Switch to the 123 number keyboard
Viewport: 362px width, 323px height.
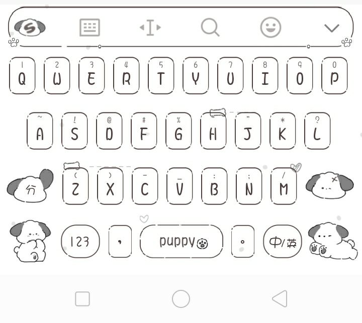80,242
